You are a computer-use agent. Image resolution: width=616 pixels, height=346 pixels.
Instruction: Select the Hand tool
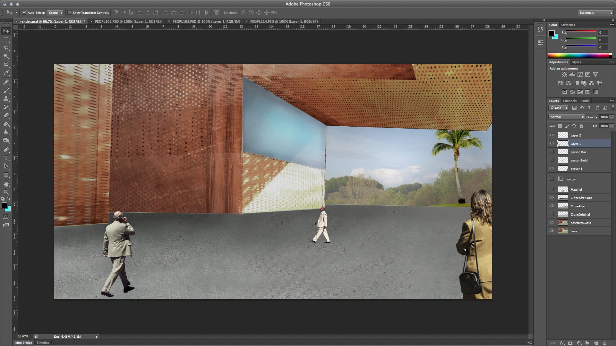pos(6,184)
